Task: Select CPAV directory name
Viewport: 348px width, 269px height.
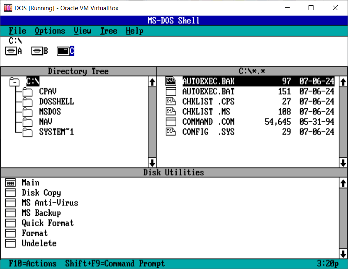Action: pyautogui.click(x=48, y=91)
